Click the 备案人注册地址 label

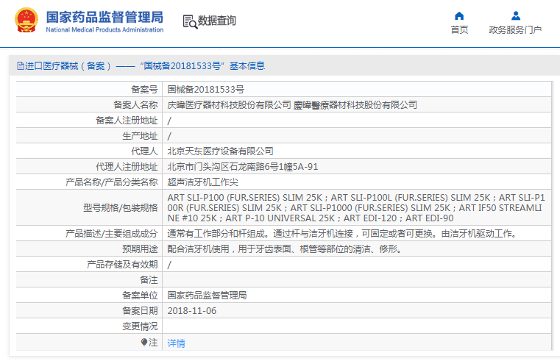click(x=127, y=121)
